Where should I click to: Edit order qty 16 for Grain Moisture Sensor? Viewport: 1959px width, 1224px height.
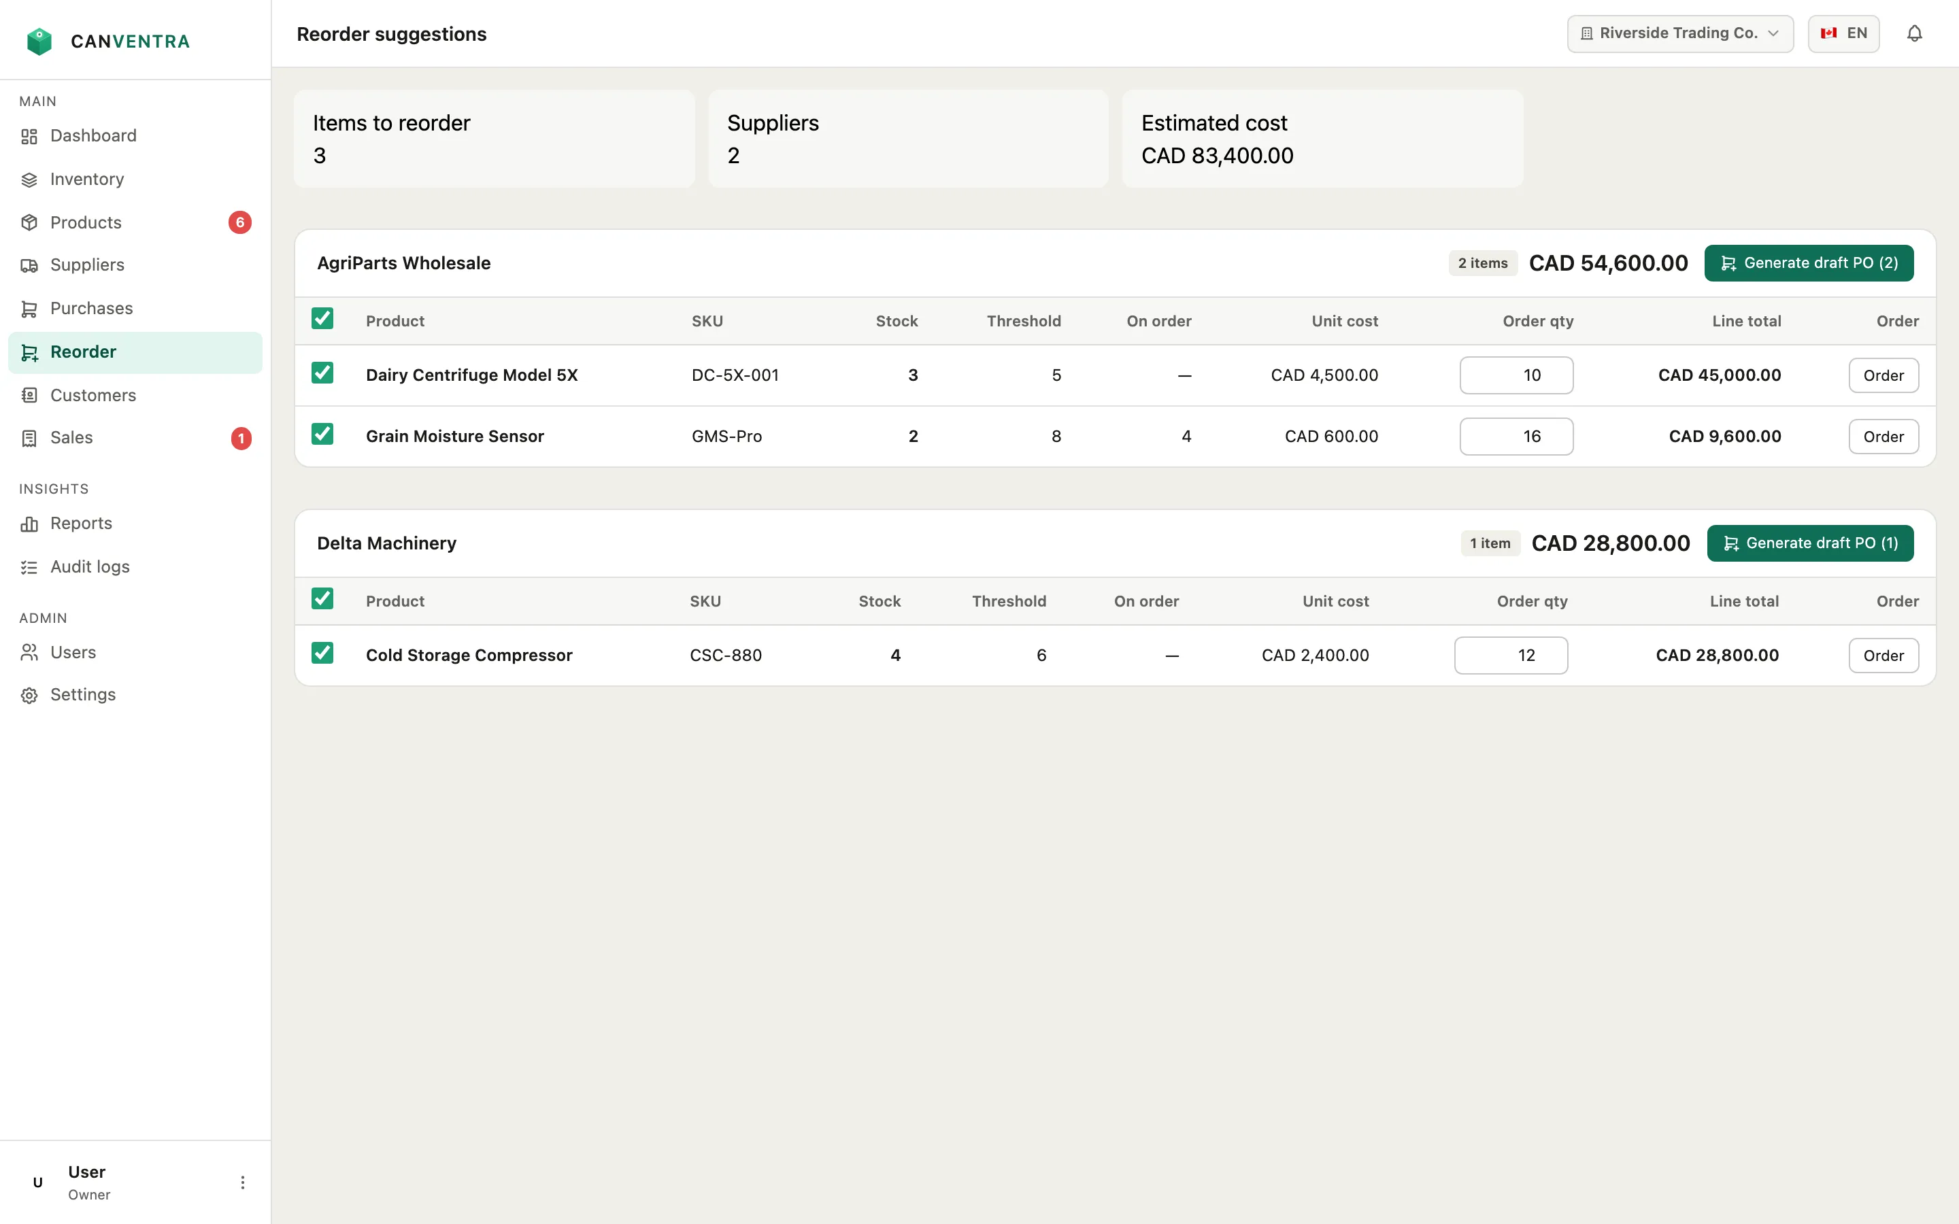click(x=1516, y=437)
